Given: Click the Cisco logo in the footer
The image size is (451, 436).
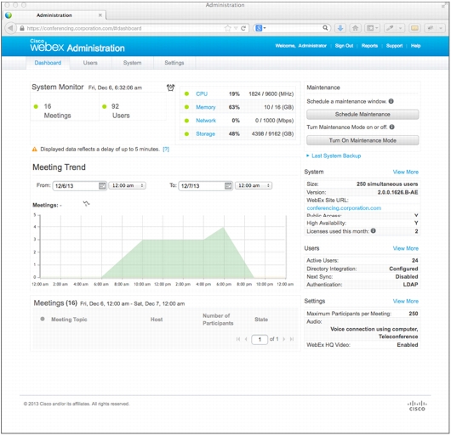Looking at the screenshot, I should [x=417, y=406].
